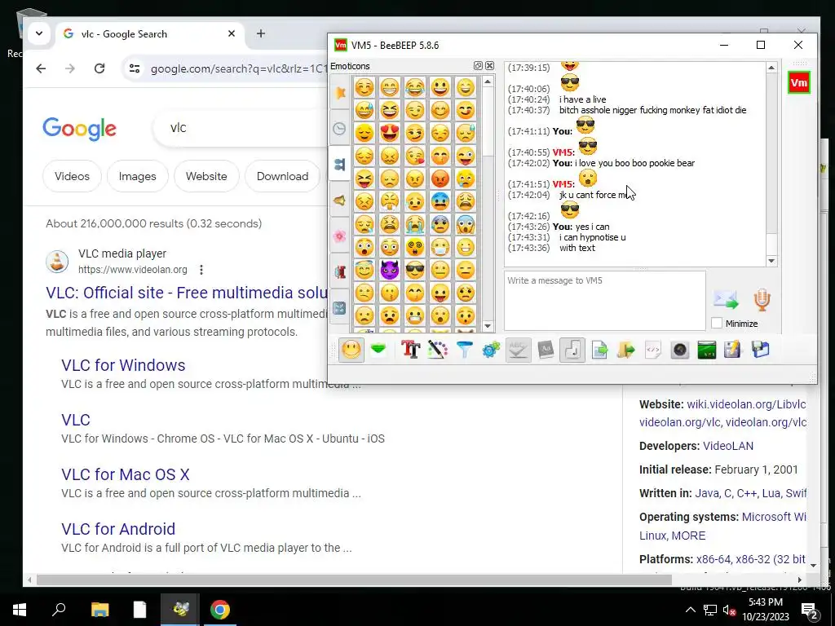Insert the purple devil emoji
Image resolution: width=835 pixels, height=626 pixels.
click(x=390, y=270)
